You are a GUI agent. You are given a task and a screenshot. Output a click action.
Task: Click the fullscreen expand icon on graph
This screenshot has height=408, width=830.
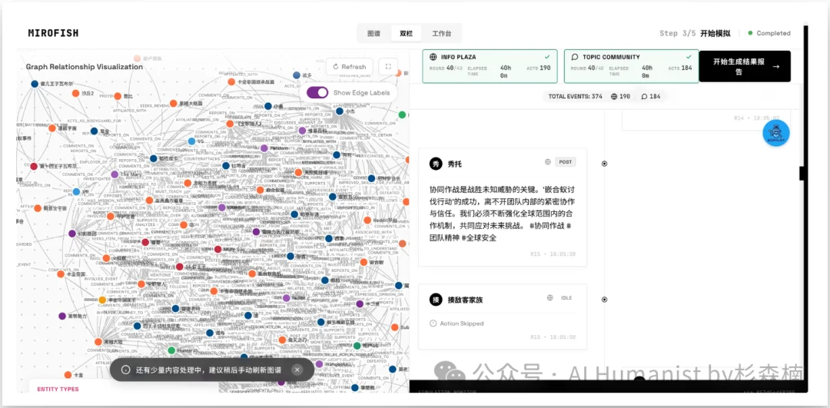(388, 67)
